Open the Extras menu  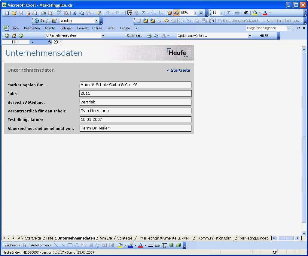97,28
